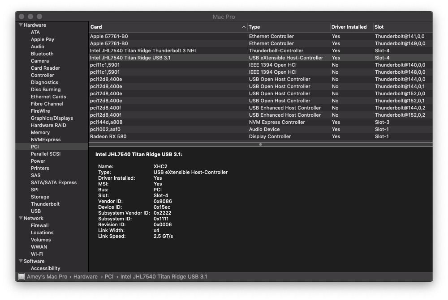Click PCI in the path bar

[x=109, y=277]
